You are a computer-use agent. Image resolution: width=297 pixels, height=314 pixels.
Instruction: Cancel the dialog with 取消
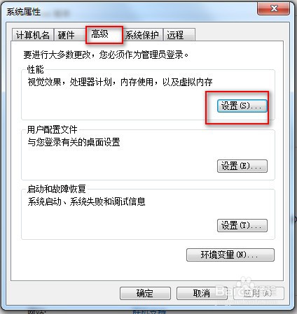[x=202, y=293]
